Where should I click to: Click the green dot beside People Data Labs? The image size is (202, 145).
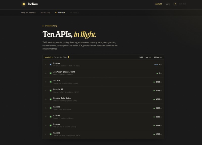pos(51,99)
